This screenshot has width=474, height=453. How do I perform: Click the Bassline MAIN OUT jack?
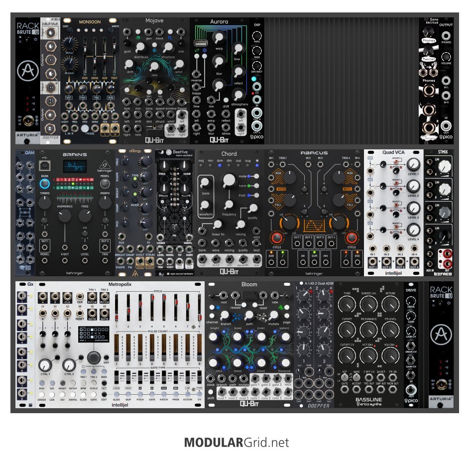pyautogui.click(x=392, y=389)
